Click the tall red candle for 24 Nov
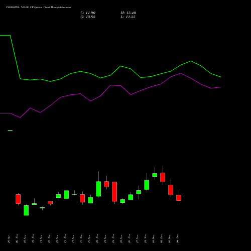 [114, 191]
